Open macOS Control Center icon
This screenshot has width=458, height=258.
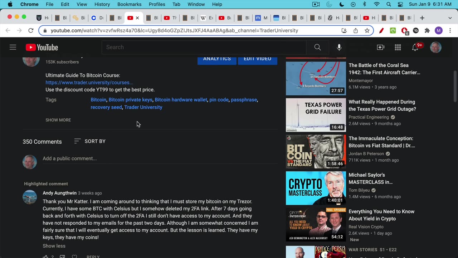tap(400, 4)
